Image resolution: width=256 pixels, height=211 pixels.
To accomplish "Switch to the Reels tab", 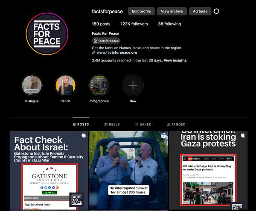I will (x=112, y=124).
